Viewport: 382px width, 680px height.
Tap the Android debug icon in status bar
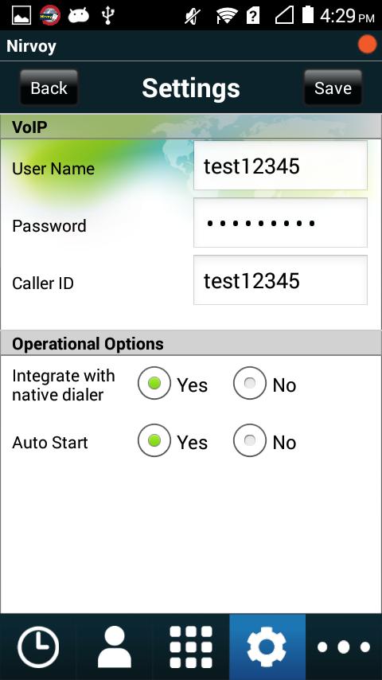79,16
